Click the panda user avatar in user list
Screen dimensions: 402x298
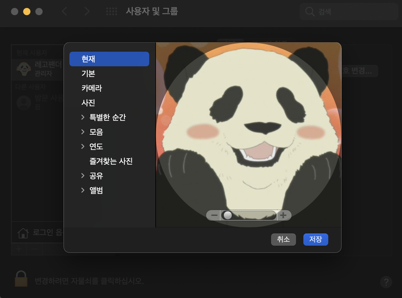pos(24,69)
